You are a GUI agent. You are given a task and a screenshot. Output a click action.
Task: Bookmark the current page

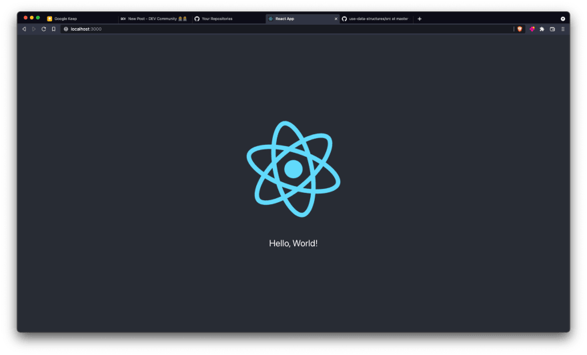point(53,29)
